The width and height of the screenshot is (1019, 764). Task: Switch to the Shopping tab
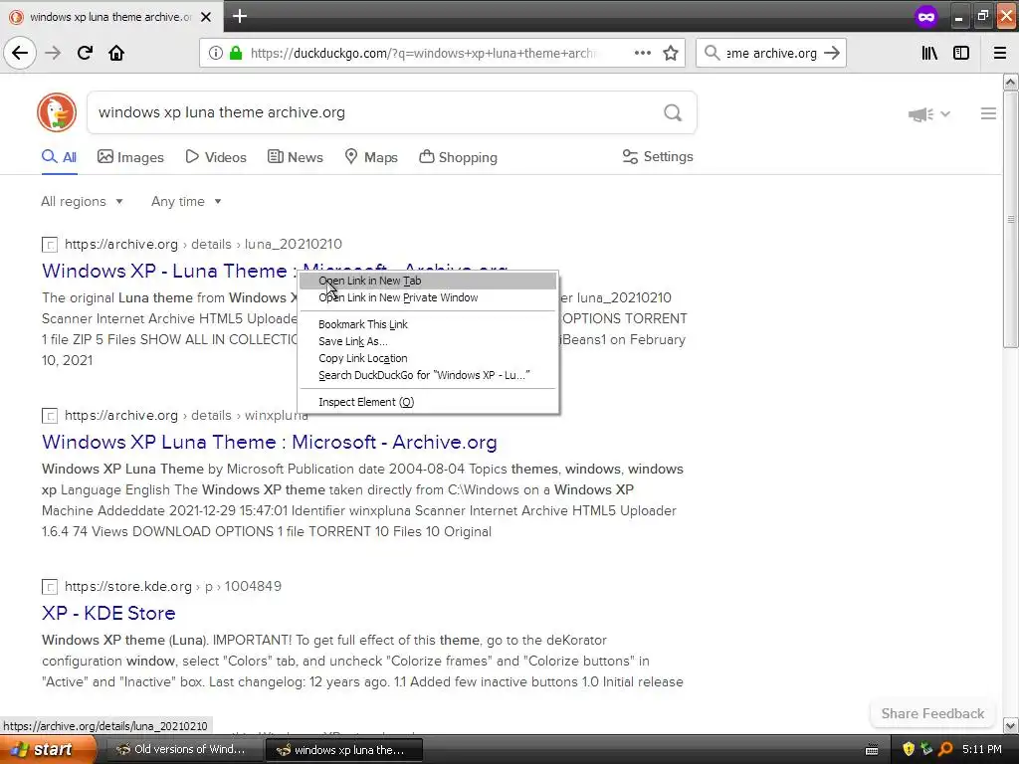tap(458, 157)
